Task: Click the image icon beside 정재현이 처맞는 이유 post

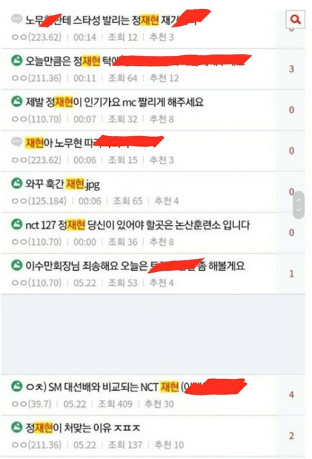Action: (x=17, y=427)
